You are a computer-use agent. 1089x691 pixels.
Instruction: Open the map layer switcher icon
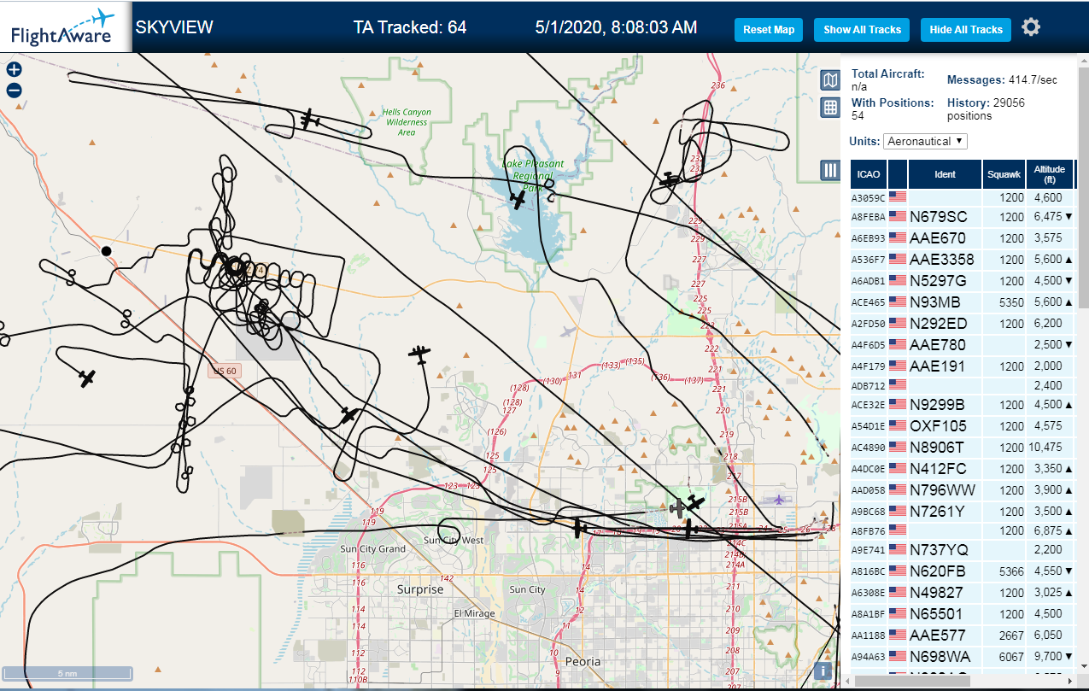tap(829, 80)
